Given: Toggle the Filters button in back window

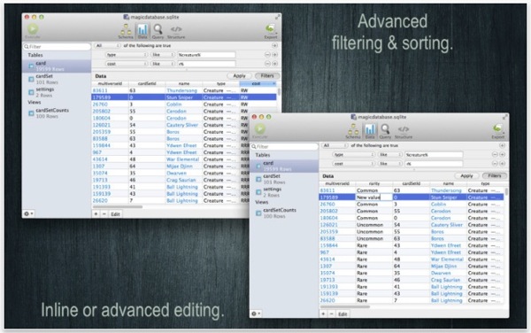Looking at the screenshot, I should coord(267,76).
